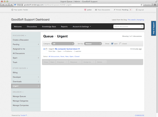Open the Tender footer link
Screen dimensions: 158x117
[x=24, y=115]
